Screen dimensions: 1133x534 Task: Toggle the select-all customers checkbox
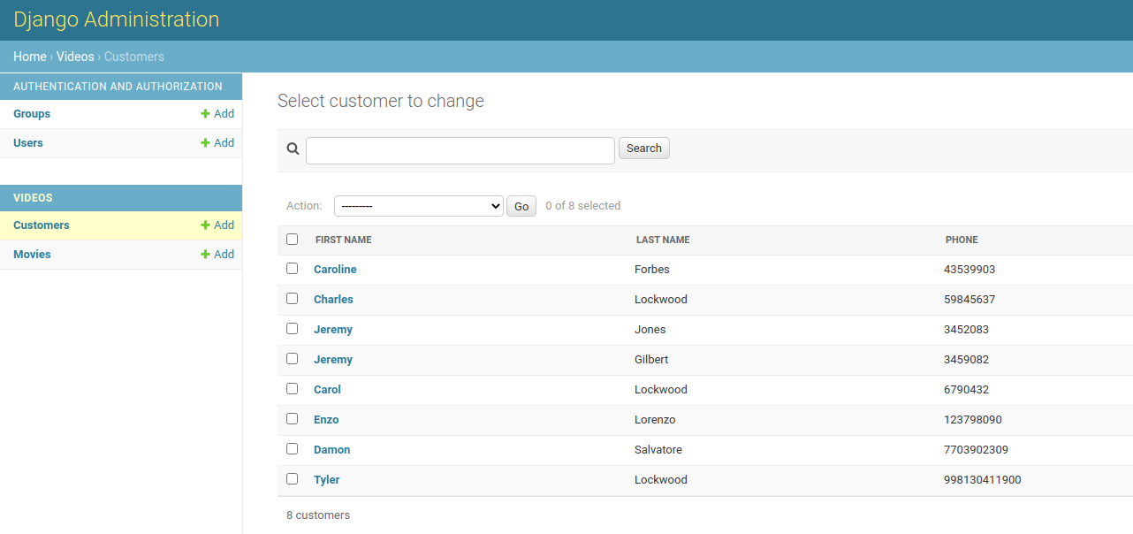(x=293, y=240)
